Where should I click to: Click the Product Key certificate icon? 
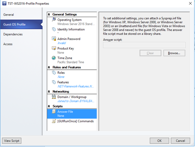[x=54, y=48]
